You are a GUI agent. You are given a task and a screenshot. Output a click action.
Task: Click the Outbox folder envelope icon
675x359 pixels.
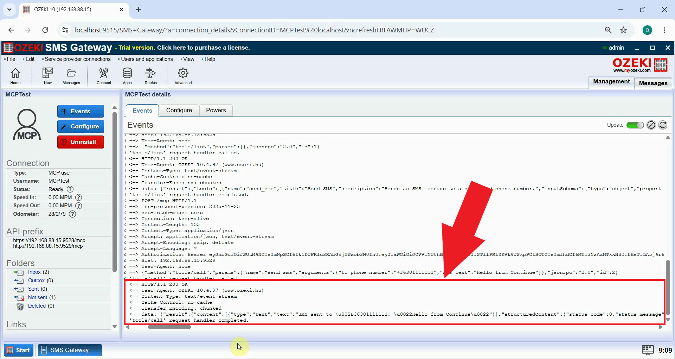[x=19, y=281]
